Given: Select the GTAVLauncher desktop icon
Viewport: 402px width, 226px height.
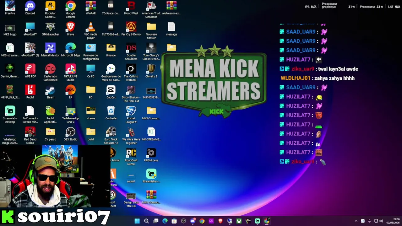Looking at the screenshot, I should [50, 29].
